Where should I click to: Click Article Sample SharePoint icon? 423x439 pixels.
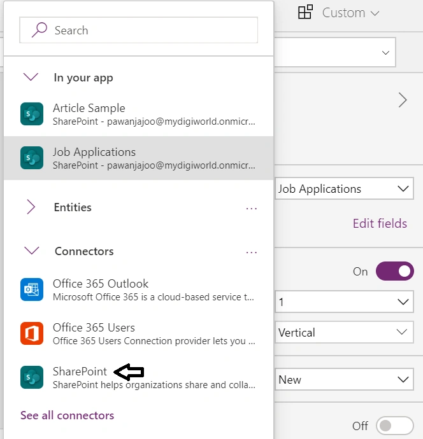(x=32, y=114)
